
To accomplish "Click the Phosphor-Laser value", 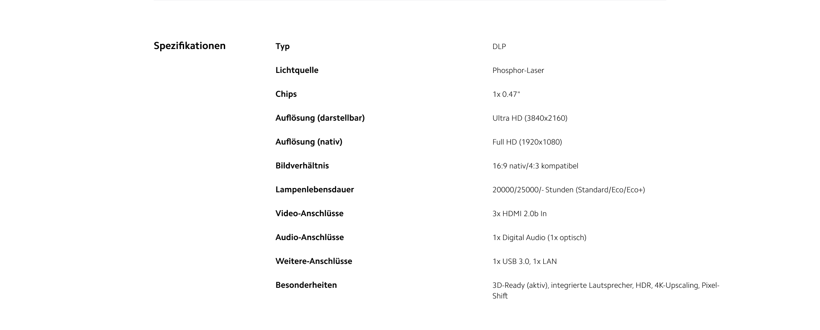I will coord(518,70).
